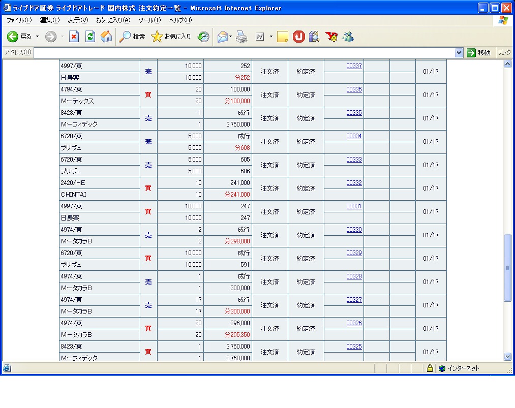Open the ツール(T) menu
515x408 pixels.
tap(149, 20)
